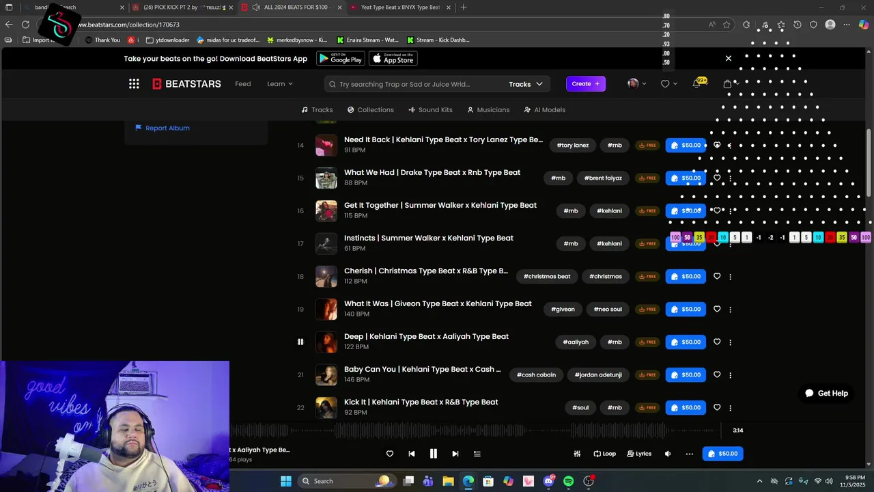The image size is (874, 492).
Task: Download the free Kick It beat
Action: (x=647, y=408)
